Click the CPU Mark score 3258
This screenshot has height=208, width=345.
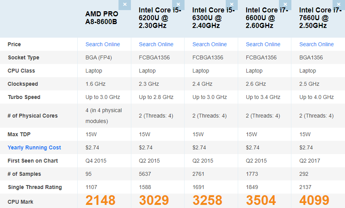(207, 200)
